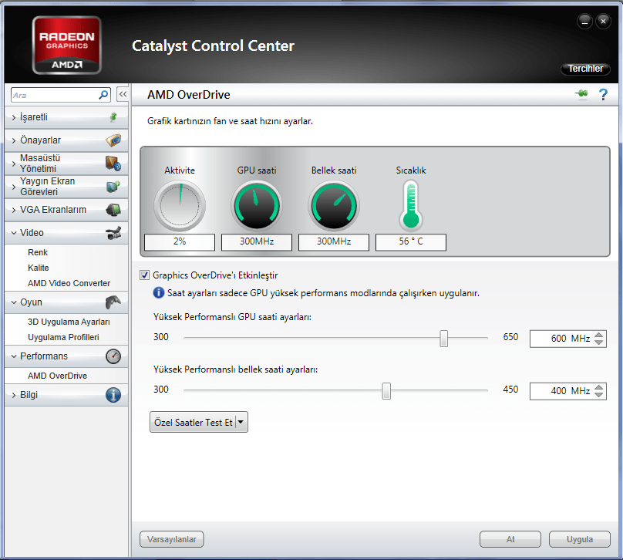
Task: Pin this page with the green pushpin icon
Action: [581, 94]
